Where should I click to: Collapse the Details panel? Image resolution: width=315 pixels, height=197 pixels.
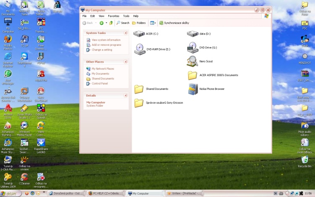tap(125, 95)
